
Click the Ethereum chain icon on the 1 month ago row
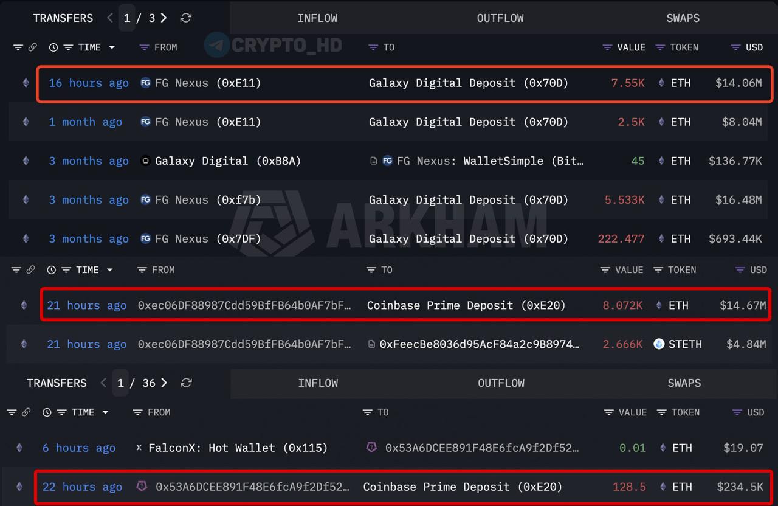(26, 122)
